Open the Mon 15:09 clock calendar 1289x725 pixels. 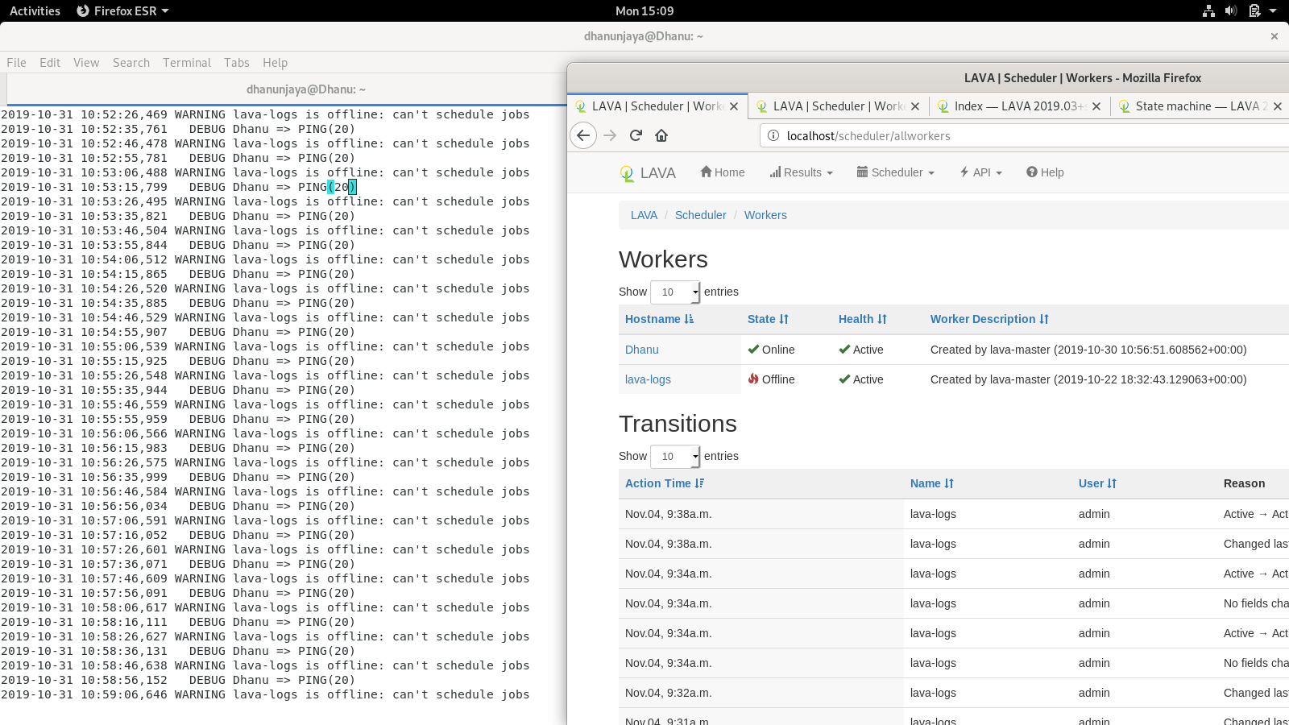pyautogui.click(x=644, y=10)
